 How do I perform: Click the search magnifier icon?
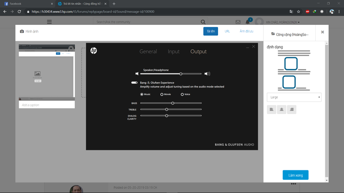click(x=203, y=22)
